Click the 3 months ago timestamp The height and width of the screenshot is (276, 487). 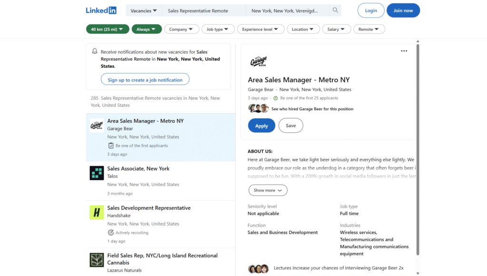tap(120, 193)
